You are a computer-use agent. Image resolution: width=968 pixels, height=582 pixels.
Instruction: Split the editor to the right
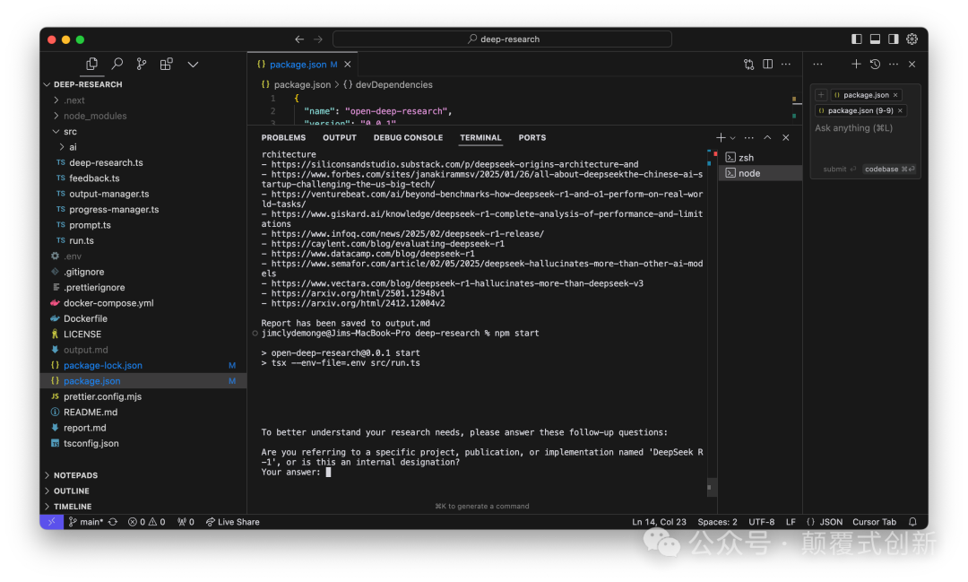767,65
